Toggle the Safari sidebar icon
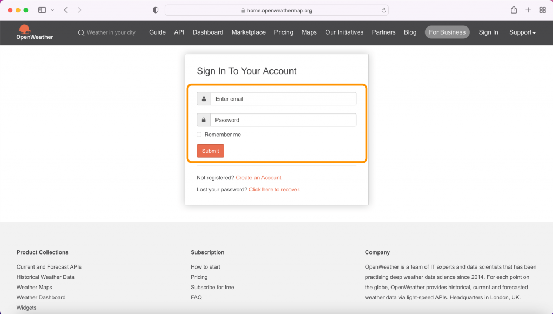This screenshot has height=314, width=553. [x=42, y=10]
